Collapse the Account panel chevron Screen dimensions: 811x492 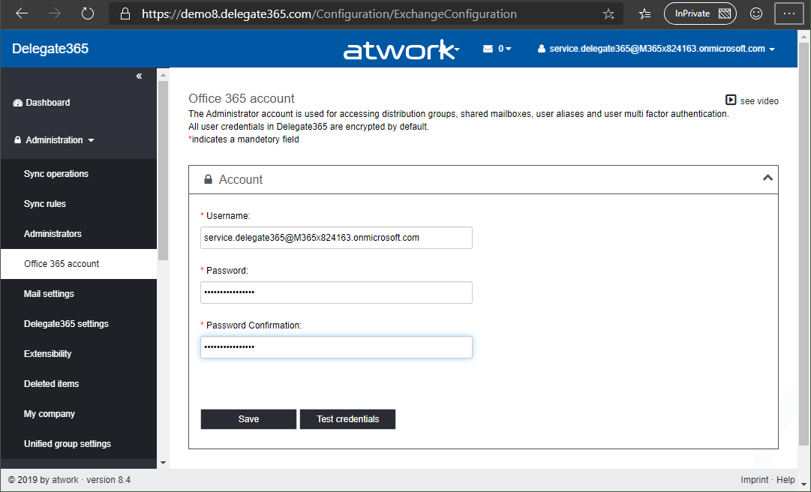pyautogui.click(x=767, y=178)
